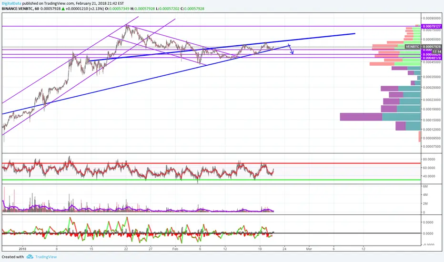Click the 0.00009500 price axis value
This screenshot has height=262, width=444.
pyautogui.click(x=432, y=138)
